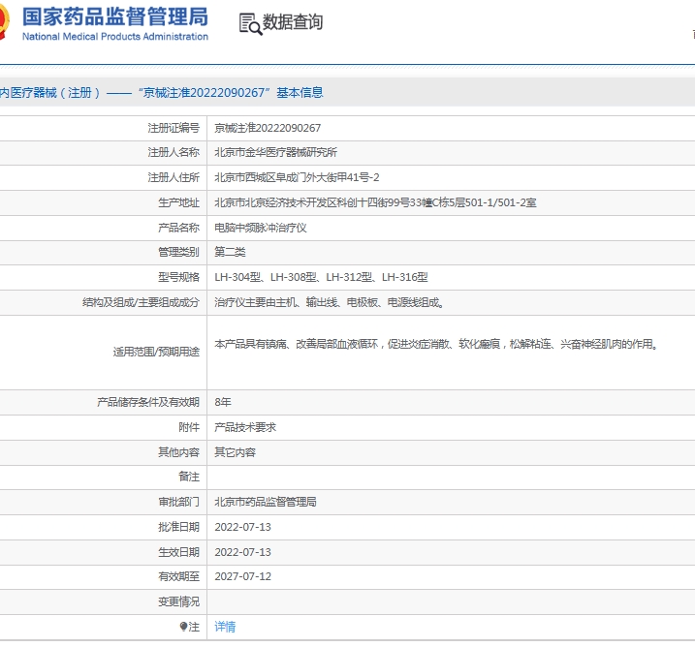
Task: Click the 产品储存条件及有效期 label
Action: 148,402
